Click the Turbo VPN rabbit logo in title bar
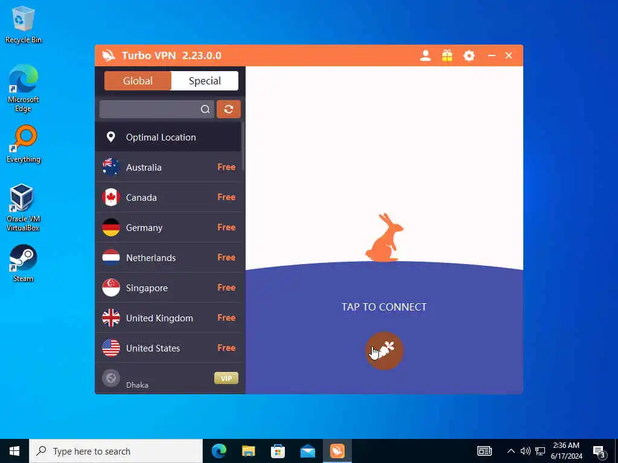 109,55
